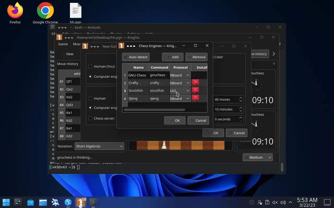The height and width of the screenshot is (208, 334).
Task: Click red X icon in Stockfish row
Action: [x=195, y=90]
